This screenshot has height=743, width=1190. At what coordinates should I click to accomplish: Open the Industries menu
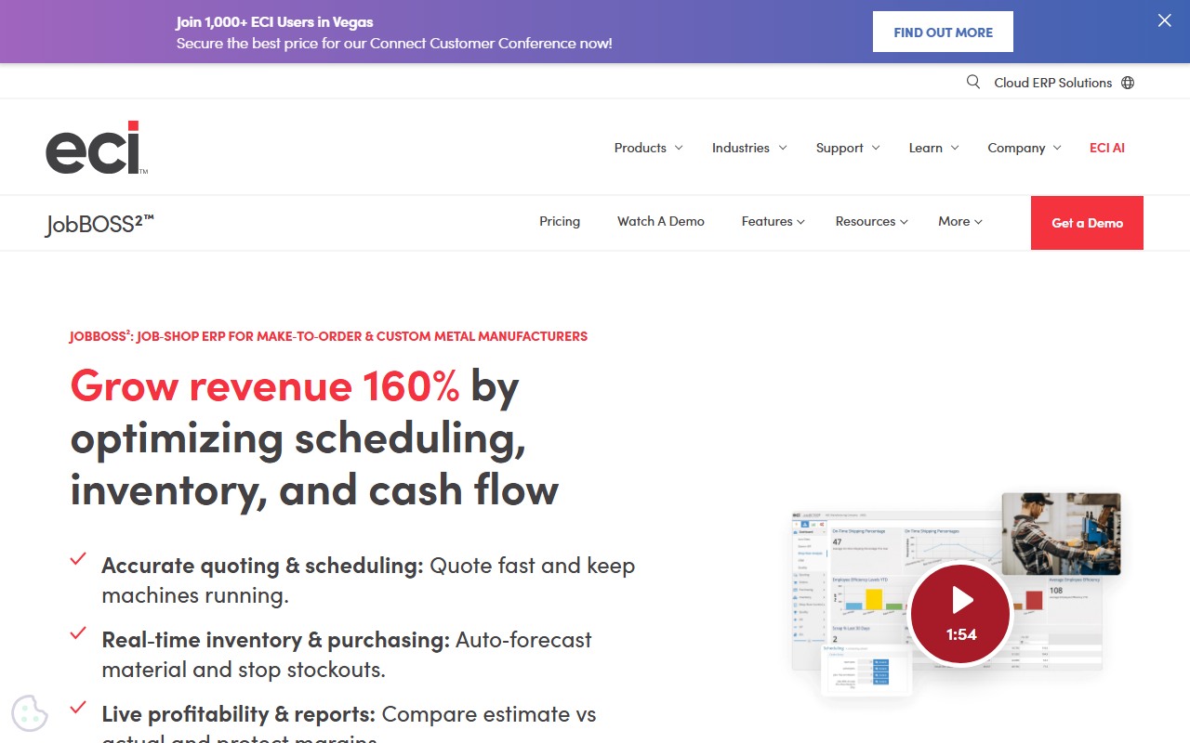click(741, 148)
